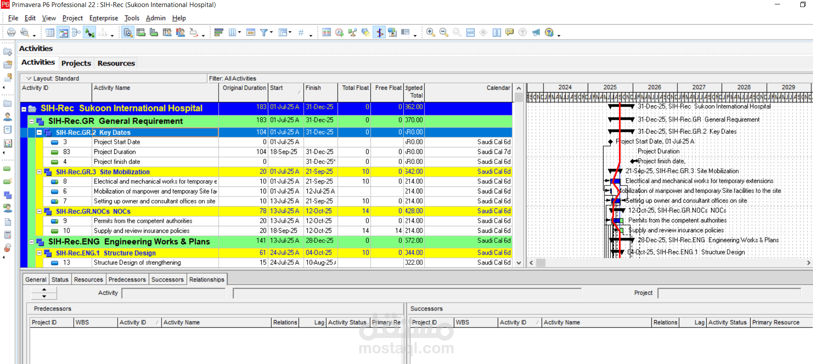The image size is (813, 364).
Task: Sort by the Activity ID column header
Action: coord(56,92)
